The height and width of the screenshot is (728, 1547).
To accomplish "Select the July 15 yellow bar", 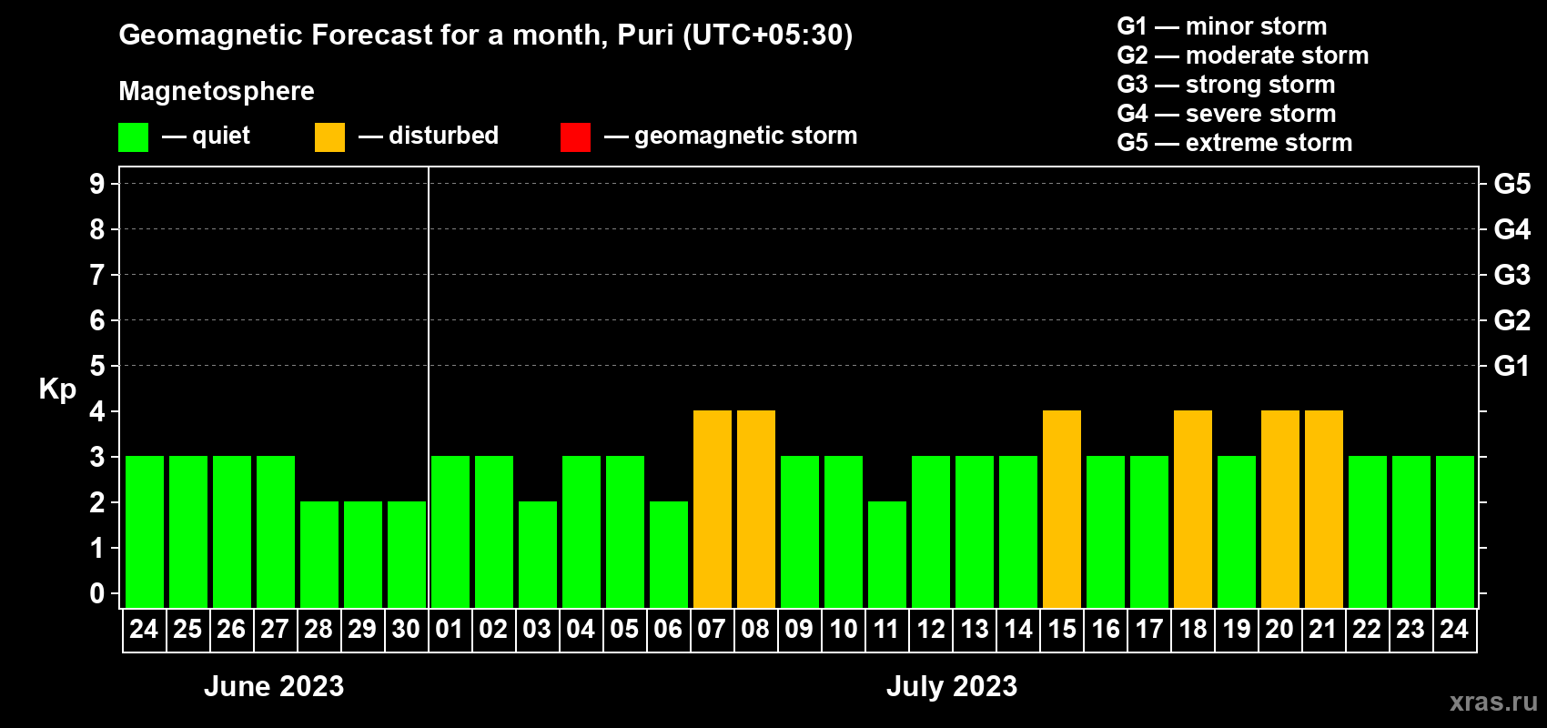I will coord(1062,510).
